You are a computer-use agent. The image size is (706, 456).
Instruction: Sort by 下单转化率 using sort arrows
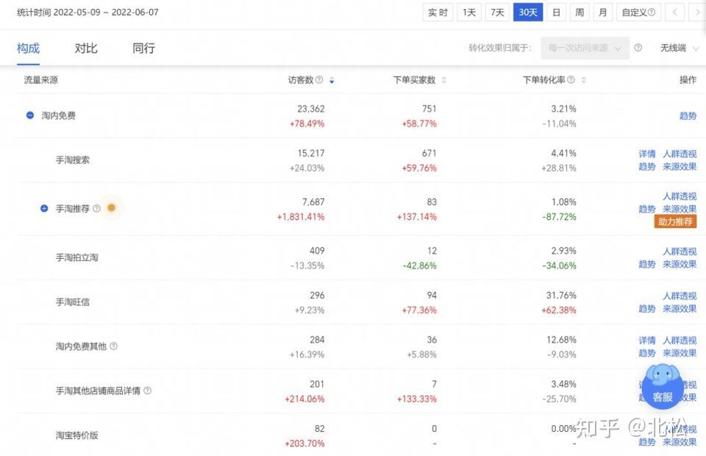pos(583,80)
